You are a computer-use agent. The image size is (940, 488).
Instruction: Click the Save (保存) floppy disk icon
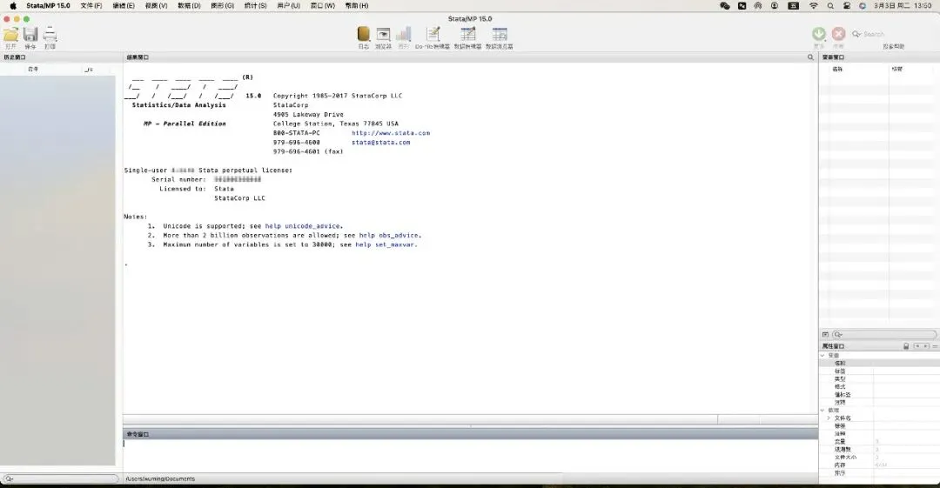[30, 34]
